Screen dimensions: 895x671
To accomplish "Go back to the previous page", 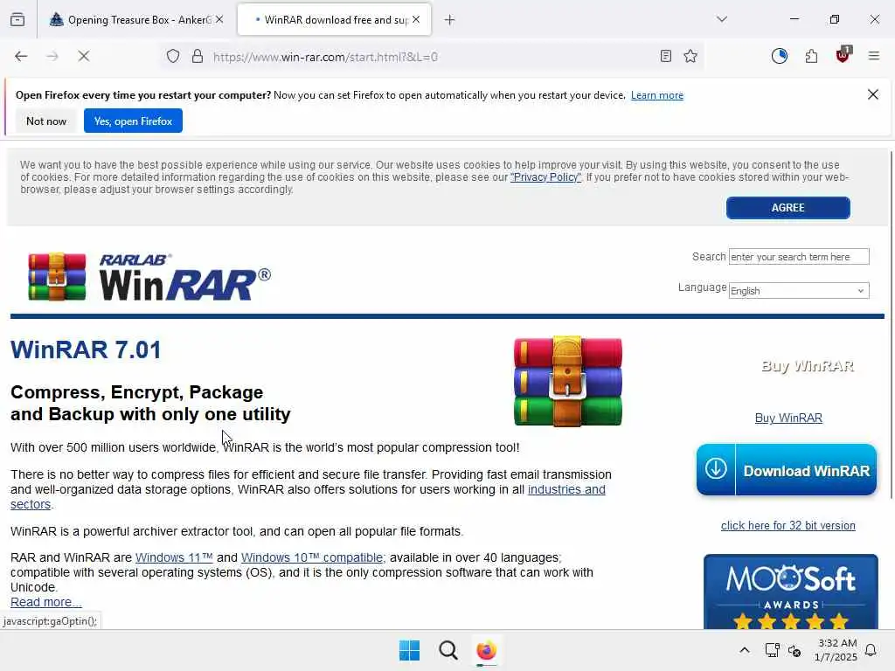I will click(21, 56).
